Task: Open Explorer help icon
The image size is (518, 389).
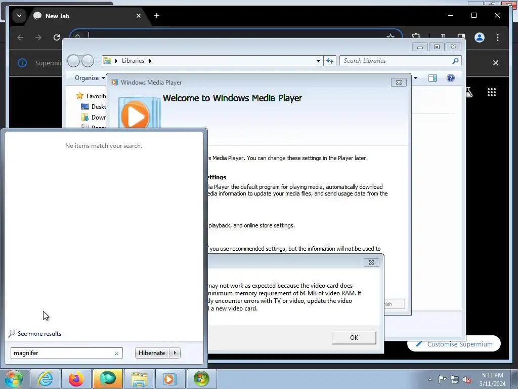Action: (x=451, y=78)
